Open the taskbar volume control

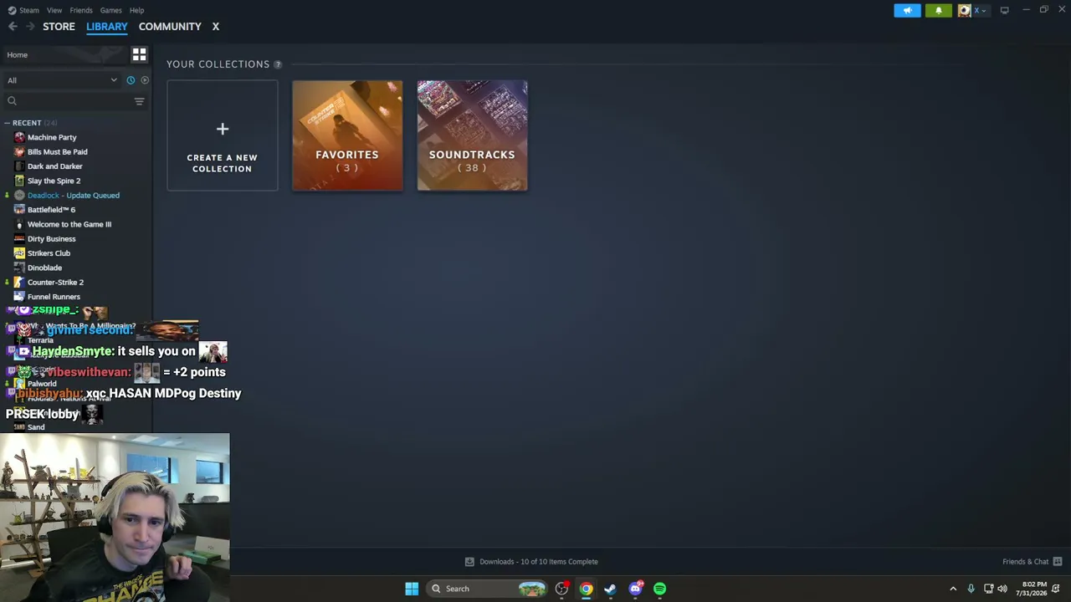pos(1002,589)
